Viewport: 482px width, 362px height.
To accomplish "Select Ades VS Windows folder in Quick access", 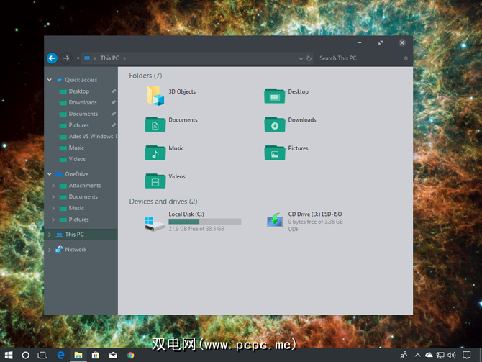I will pos(91,136).
